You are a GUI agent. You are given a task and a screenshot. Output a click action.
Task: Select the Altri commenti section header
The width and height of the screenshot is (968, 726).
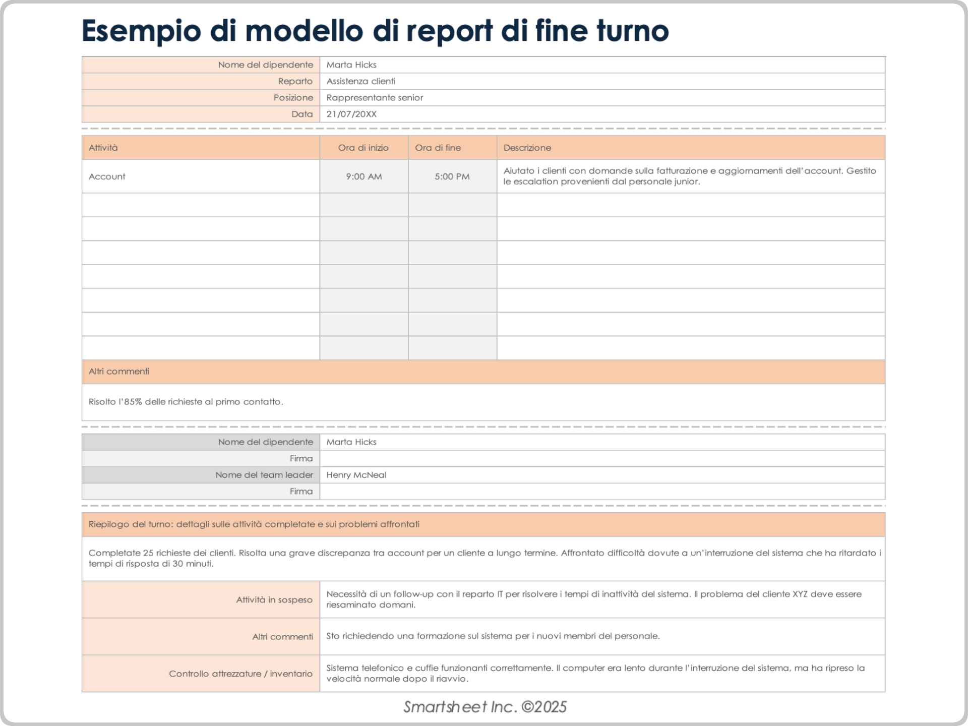[119, 371]
